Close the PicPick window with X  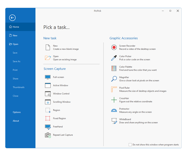(x=178, y=11)
